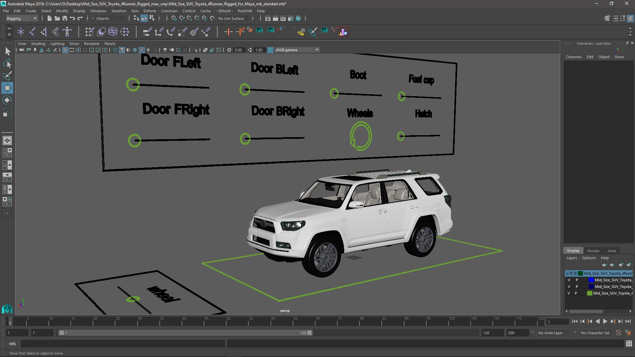The height and width of the screenshot is (357, 635).
Task: Save the scene with the floppy disk icon
Action: coord(65,19)
